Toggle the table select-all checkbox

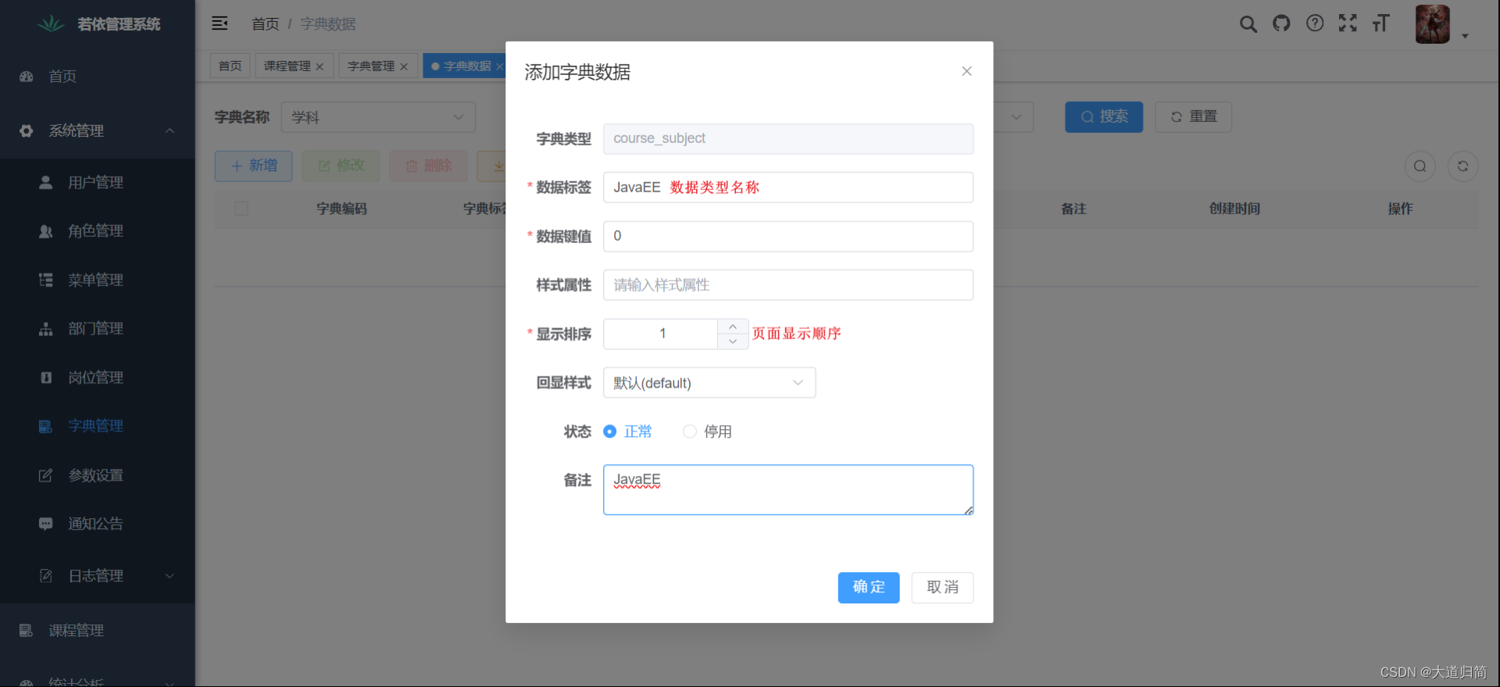coord(241,209)
